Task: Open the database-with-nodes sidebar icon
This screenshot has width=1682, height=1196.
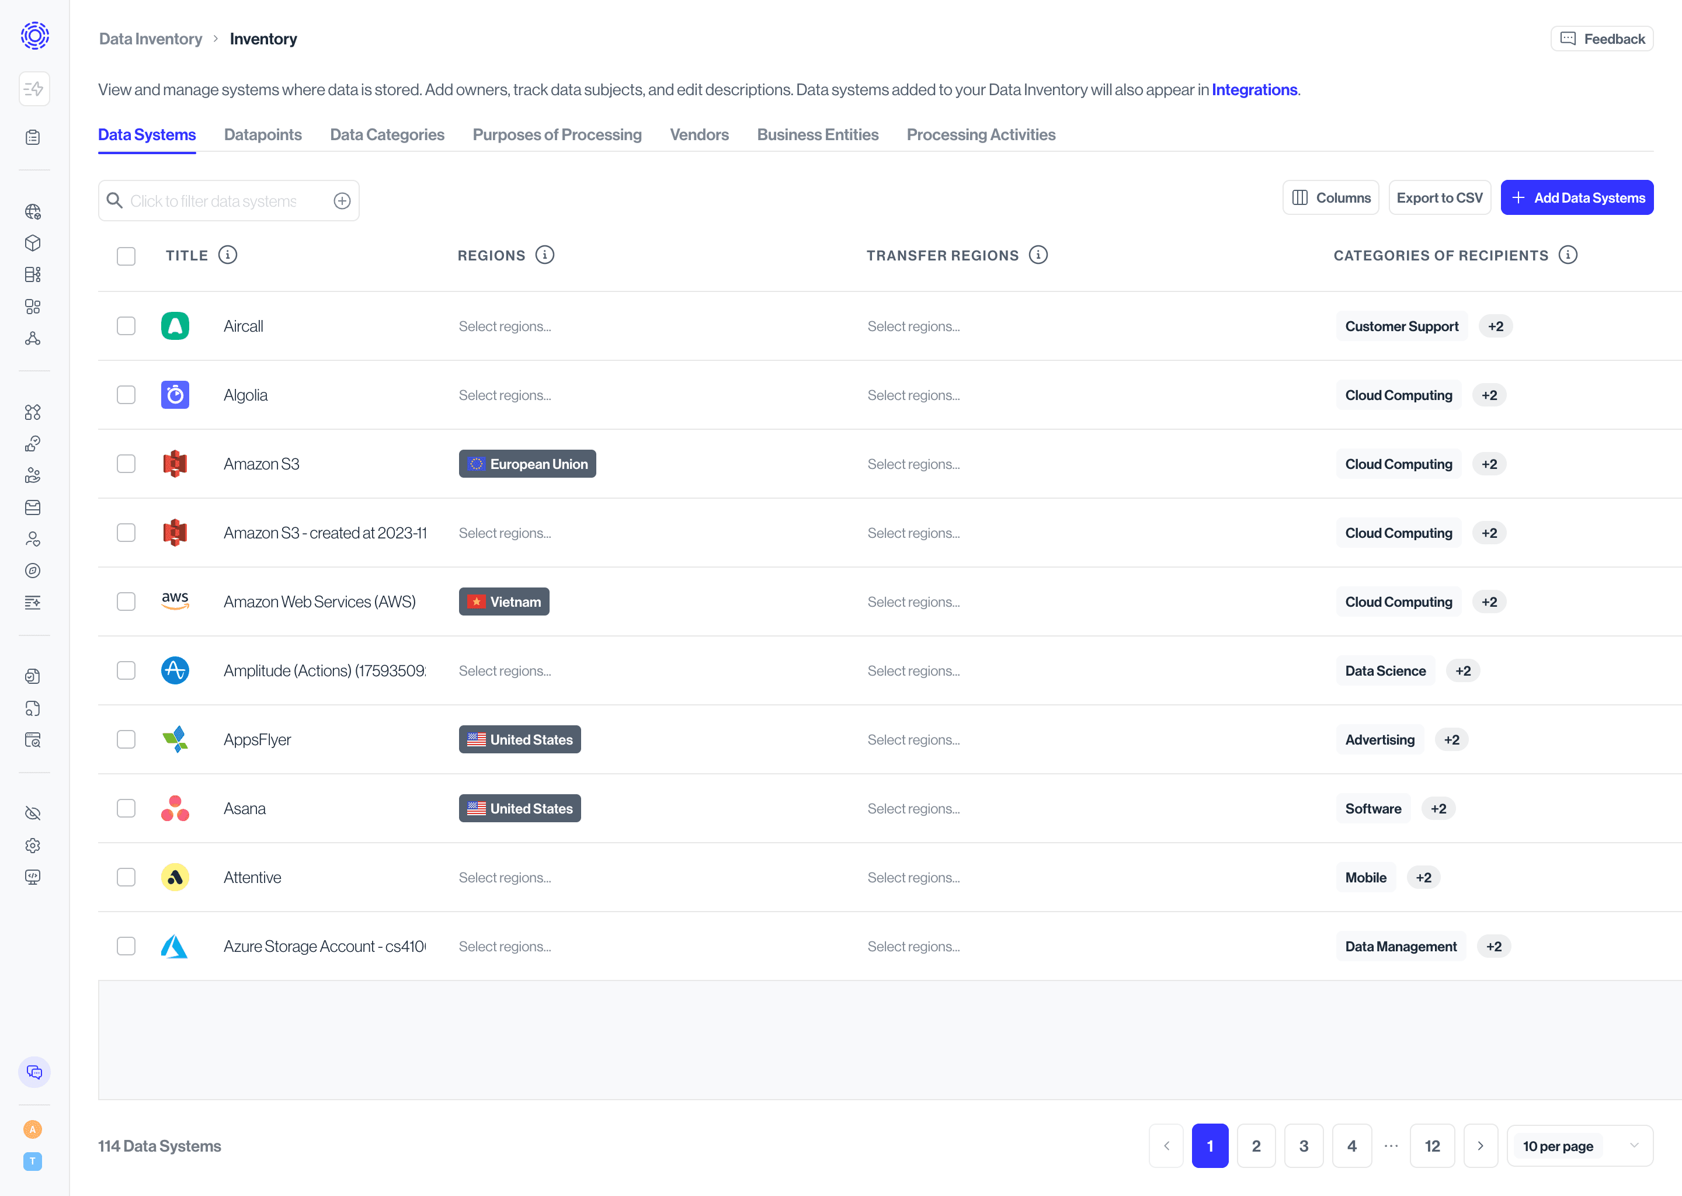Action: pos(33,274)
